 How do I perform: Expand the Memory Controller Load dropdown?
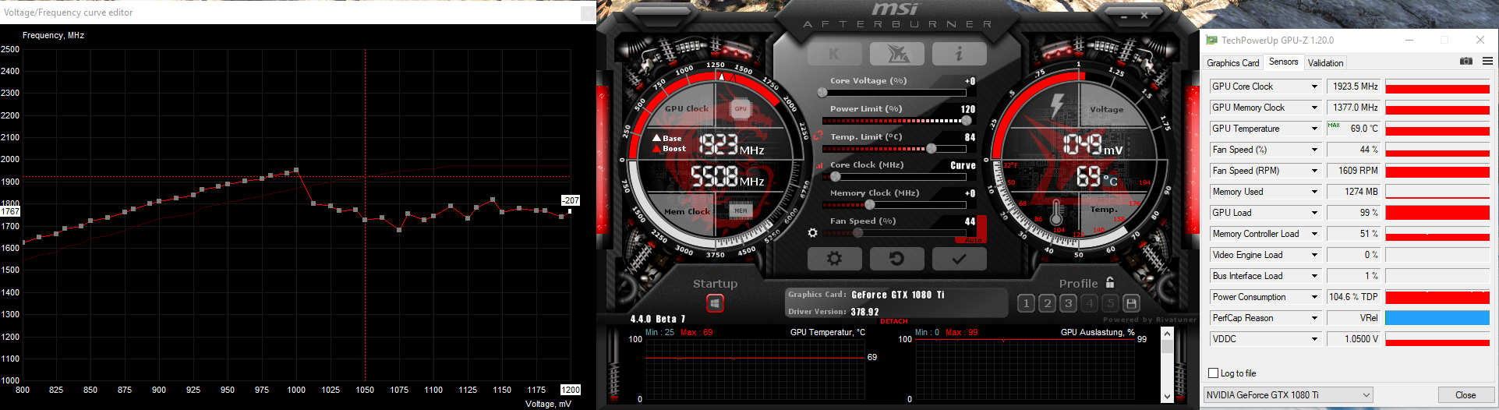[1314, 234]
